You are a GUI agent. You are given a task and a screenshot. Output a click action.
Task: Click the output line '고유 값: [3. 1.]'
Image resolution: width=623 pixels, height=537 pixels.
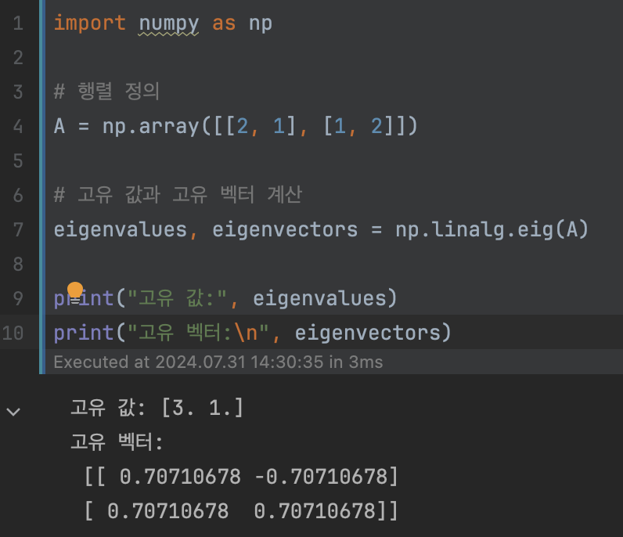[x=157, y=408]
